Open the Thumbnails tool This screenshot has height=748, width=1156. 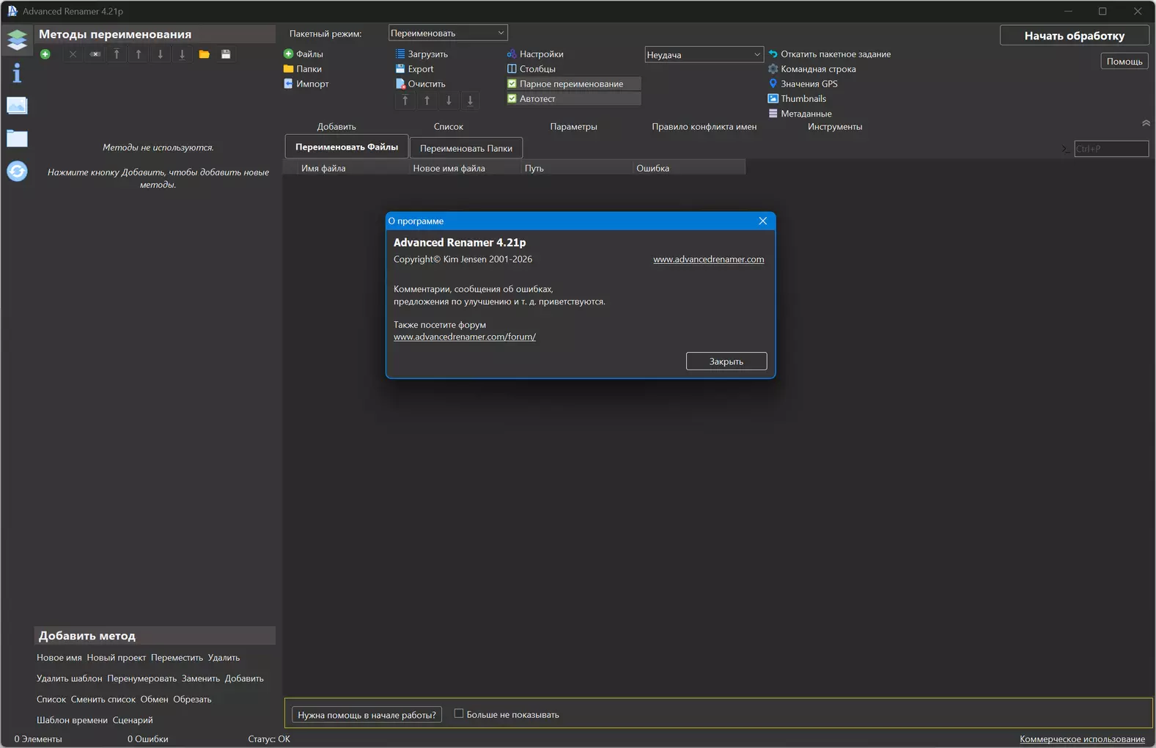tap(797, 98)
